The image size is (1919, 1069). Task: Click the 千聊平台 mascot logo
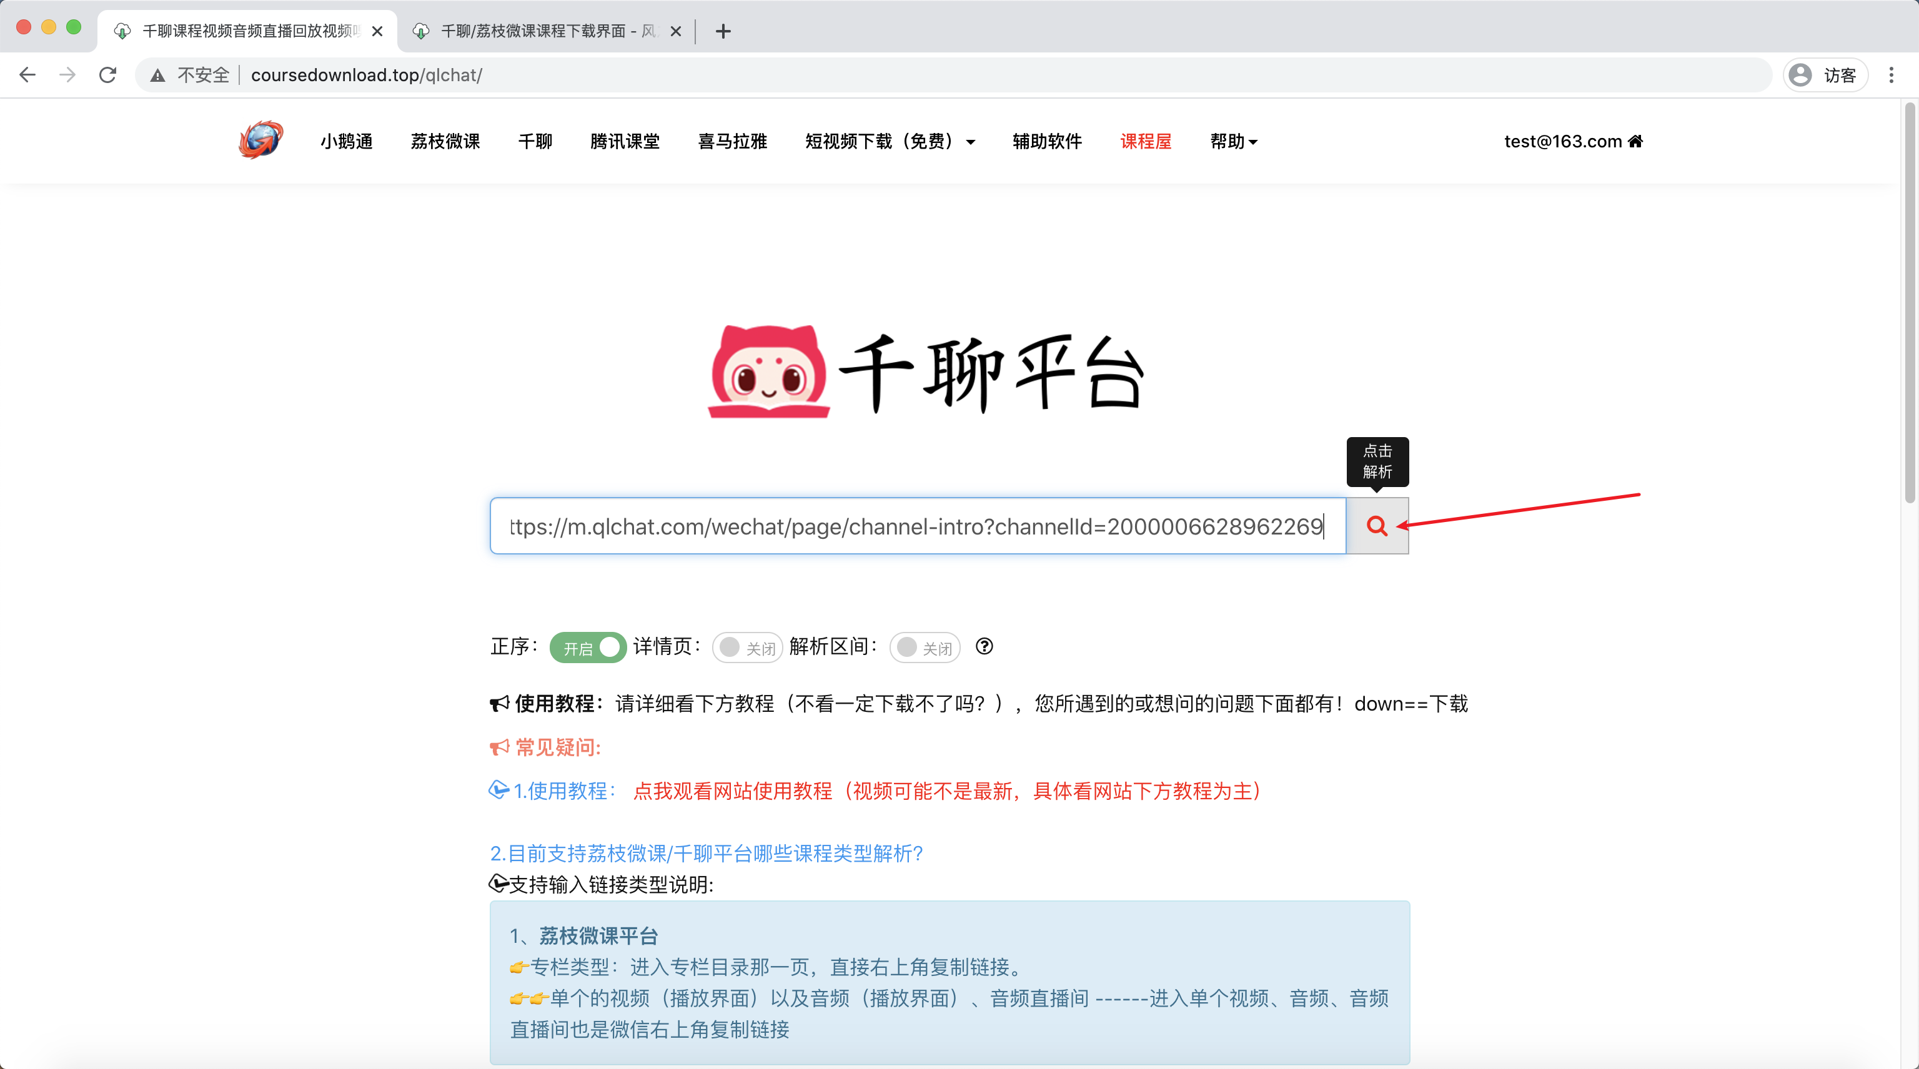pyautogui.click(x=768, y=372)
